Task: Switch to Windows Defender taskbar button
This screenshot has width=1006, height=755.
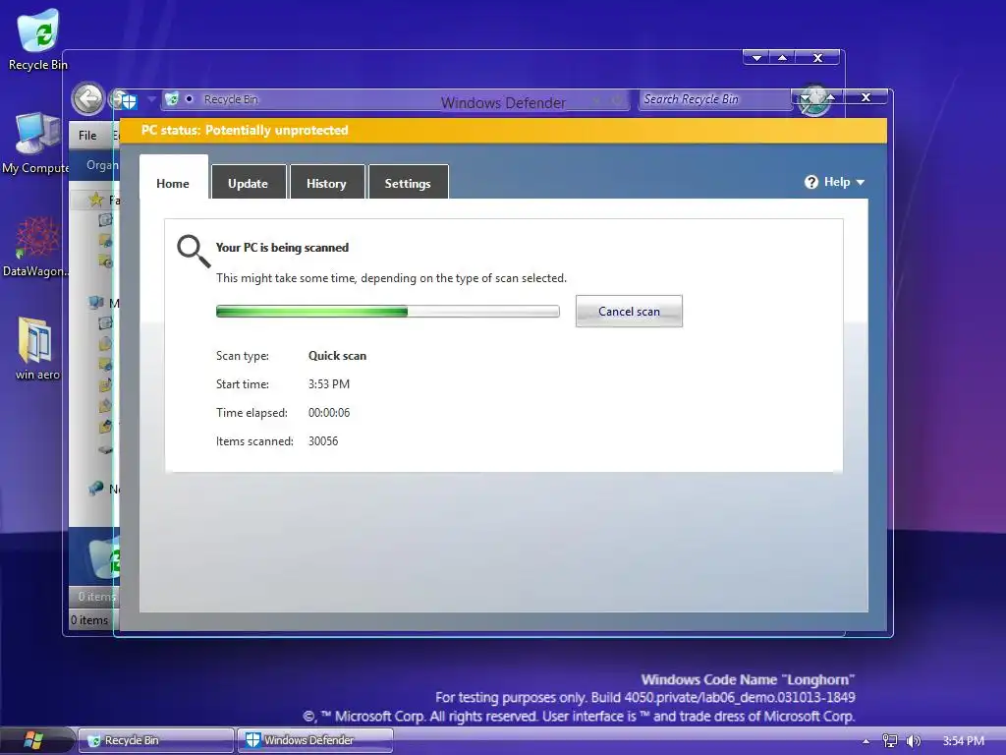Action: coord(314,741)
